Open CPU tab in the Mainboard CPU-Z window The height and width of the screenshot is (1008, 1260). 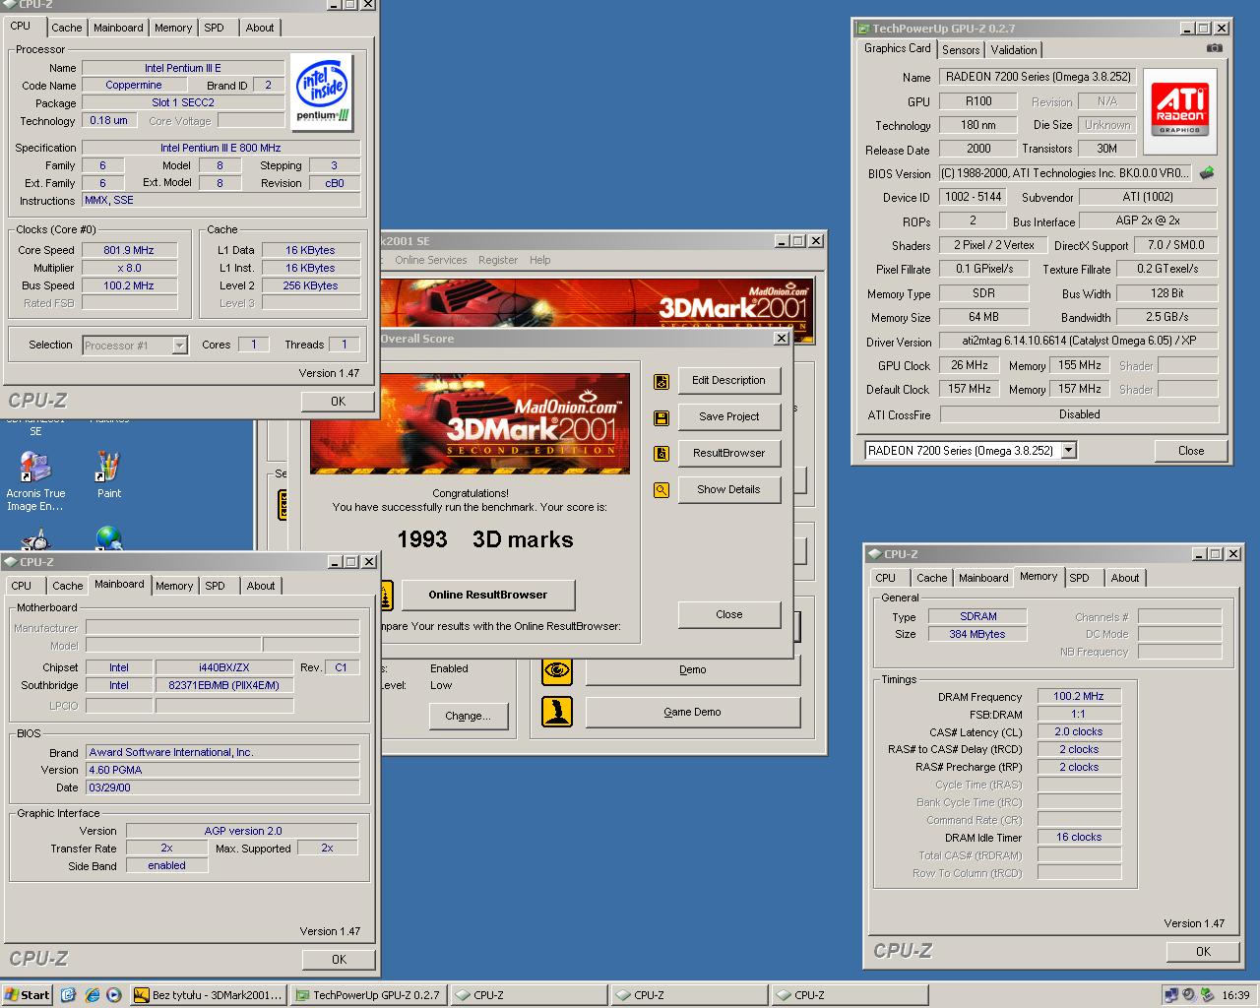click(x=22, y=586)
